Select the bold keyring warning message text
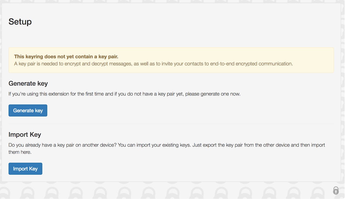This screenshot has height=201, width=350. [x=66, y=56]
